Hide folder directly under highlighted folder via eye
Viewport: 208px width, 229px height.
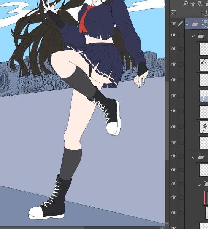click(x=174, y=35)
